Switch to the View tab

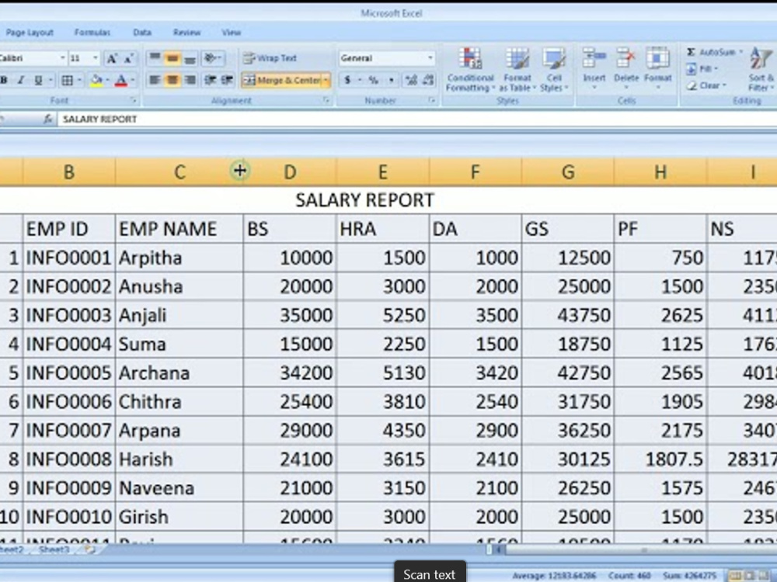231,33
